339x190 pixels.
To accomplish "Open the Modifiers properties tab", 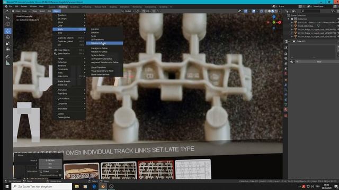I will pyautogui.click(x=286, y=85).
